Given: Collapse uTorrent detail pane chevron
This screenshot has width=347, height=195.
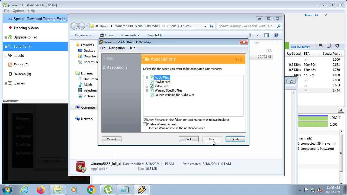Looking at the screenshot, I should pos(341,110).
